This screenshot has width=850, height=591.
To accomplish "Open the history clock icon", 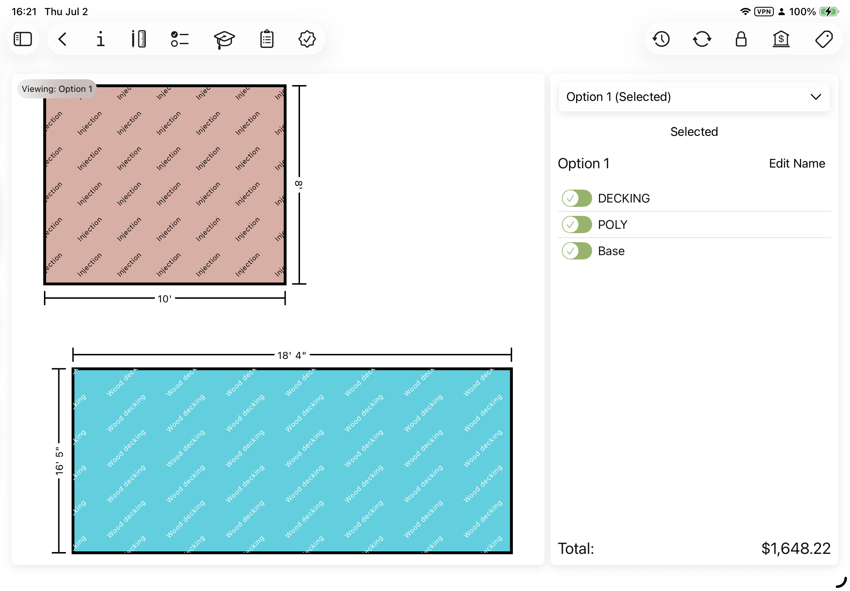I will (x=661, y=39).
